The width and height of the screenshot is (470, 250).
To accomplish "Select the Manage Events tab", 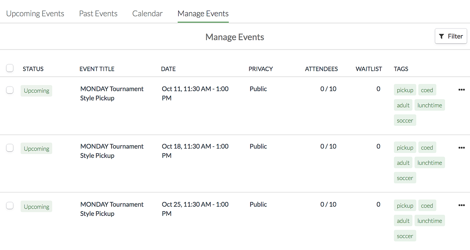I will click(203, 14).
